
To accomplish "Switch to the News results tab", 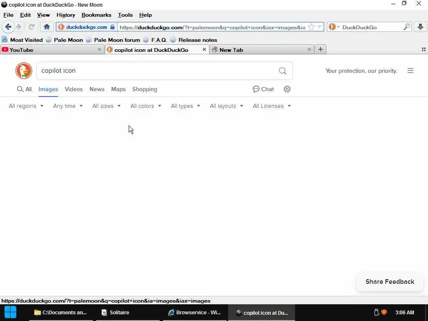I will click(x=97, y=89).
